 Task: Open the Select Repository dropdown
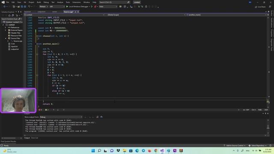pyautogui.click(x=257, y=145)
